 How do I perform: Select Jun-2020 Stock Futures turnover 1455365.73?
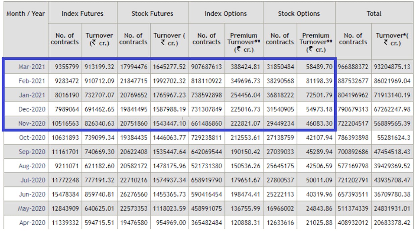pyautogui.click(x=169, y=194)
